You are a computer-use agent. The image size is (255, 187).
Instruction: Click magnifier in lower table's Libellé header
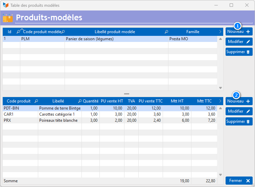[x=80, y=101]
